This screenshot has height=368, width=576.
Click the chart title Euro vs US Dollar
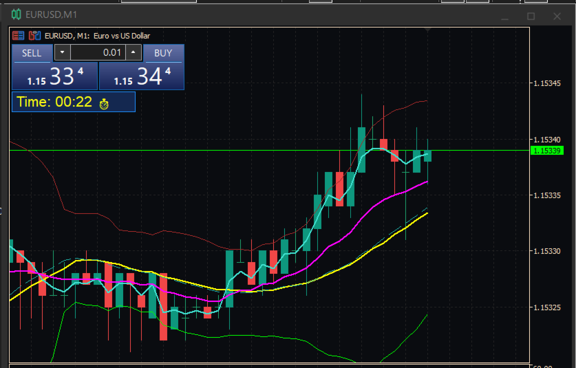pos(122,36)
